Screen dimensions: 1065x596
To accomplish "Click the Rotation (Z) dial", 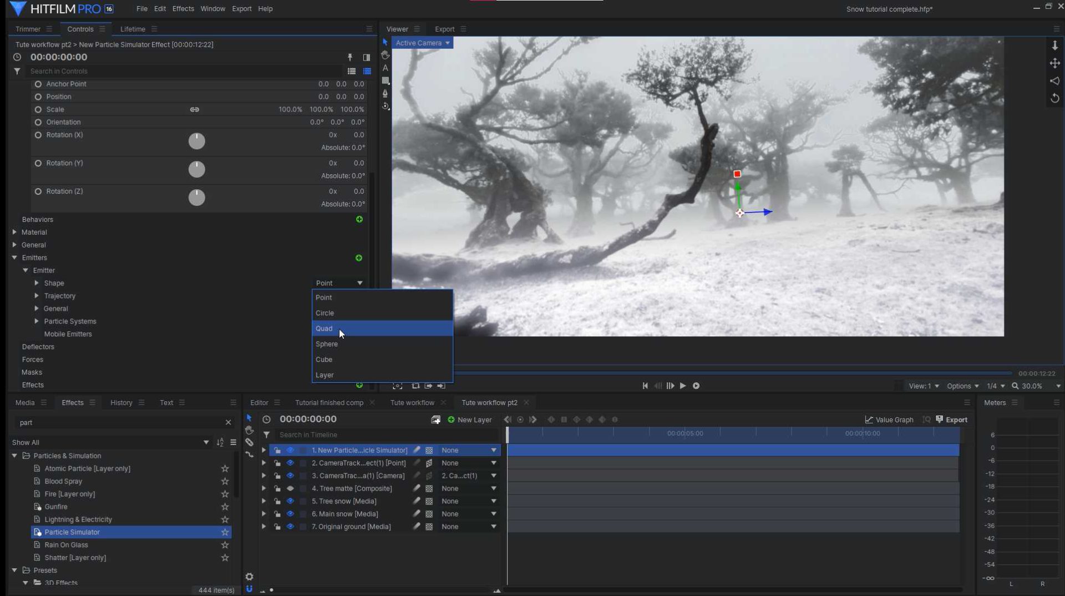I will pyautogui.click(x=197, y=198).
